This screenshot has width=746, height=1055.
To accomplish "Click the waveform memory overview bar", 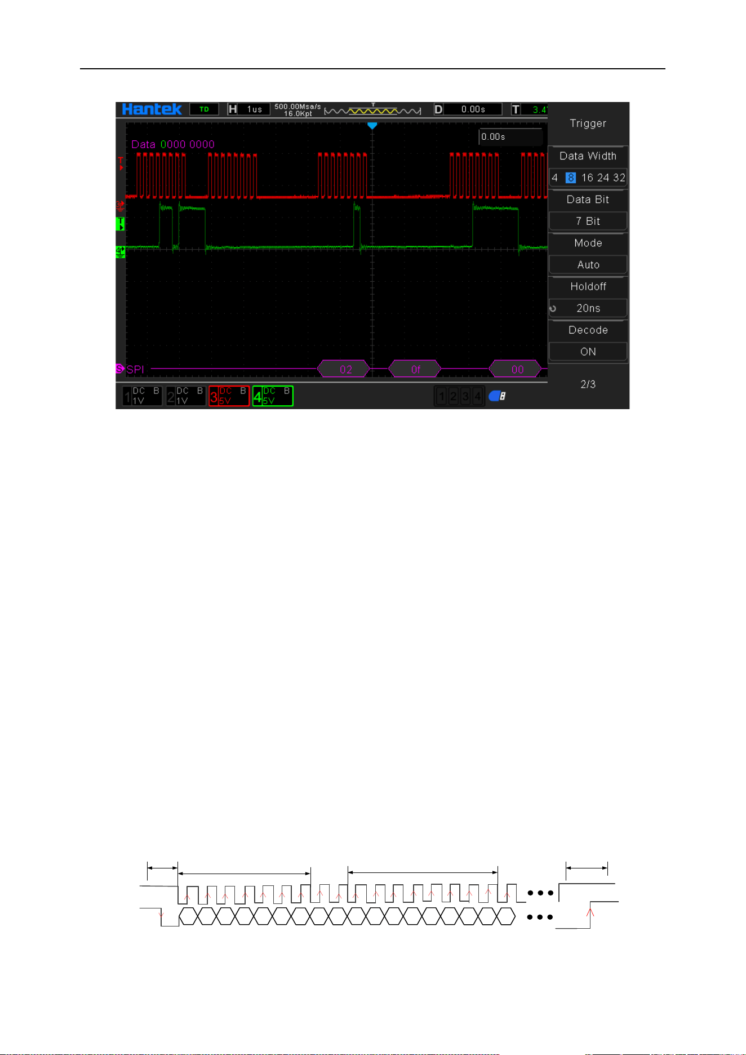I will tap(372, 110).
